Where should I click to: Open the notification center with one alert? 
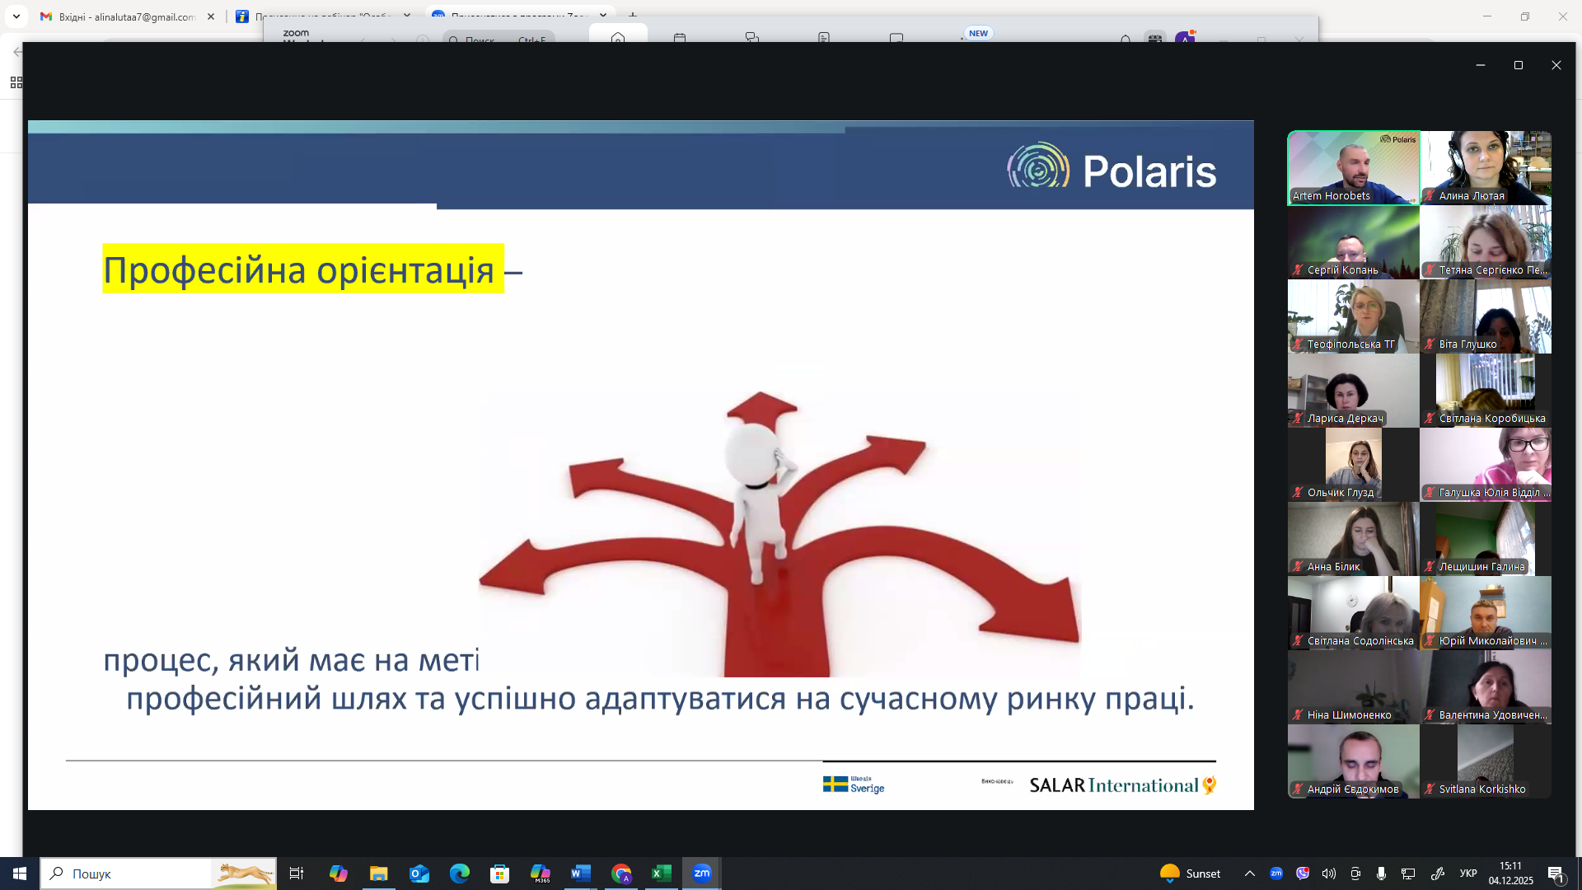click(1556, 874)
